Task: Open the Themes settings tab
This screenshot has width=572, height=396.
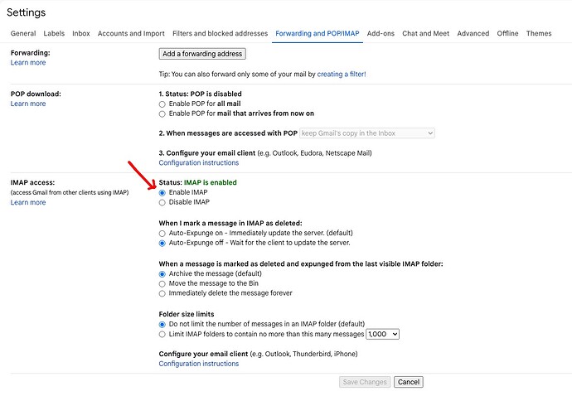Action: click(538, 34)
